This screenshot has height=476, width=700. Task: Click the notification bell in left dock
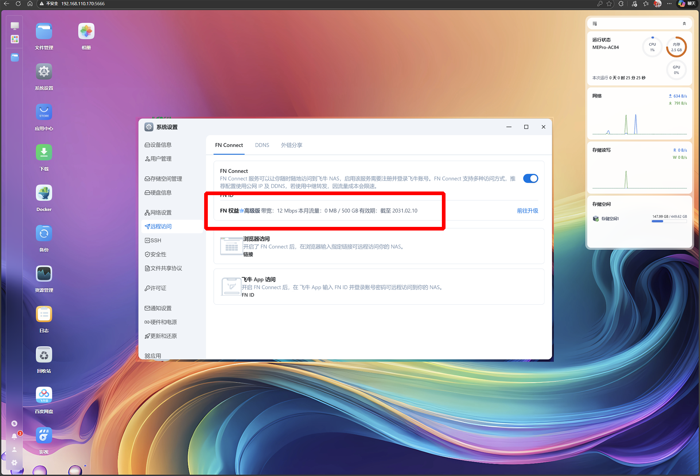[14, 436]
